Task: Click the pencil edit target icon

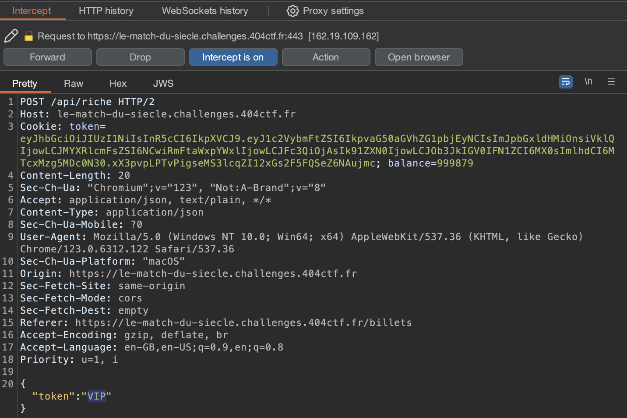Action: click(11, 36)
